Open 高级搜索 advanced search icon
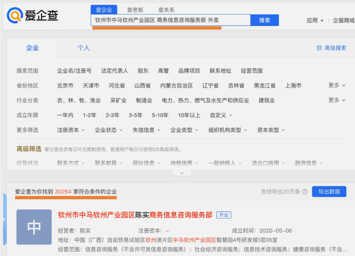Image resolution: width=355 pixels, height=256 pixels. coord(319,48)
